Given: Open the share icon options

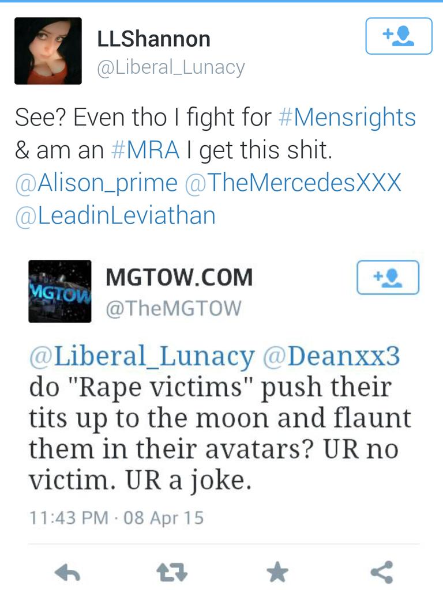Looking at the screenshot, I should [382, 572].
